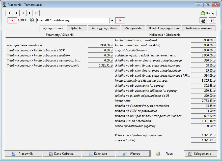Switch to Składniki wynagrodzeń tab
Viewport: 222px width, 161px height.
(x=164, y=28)
